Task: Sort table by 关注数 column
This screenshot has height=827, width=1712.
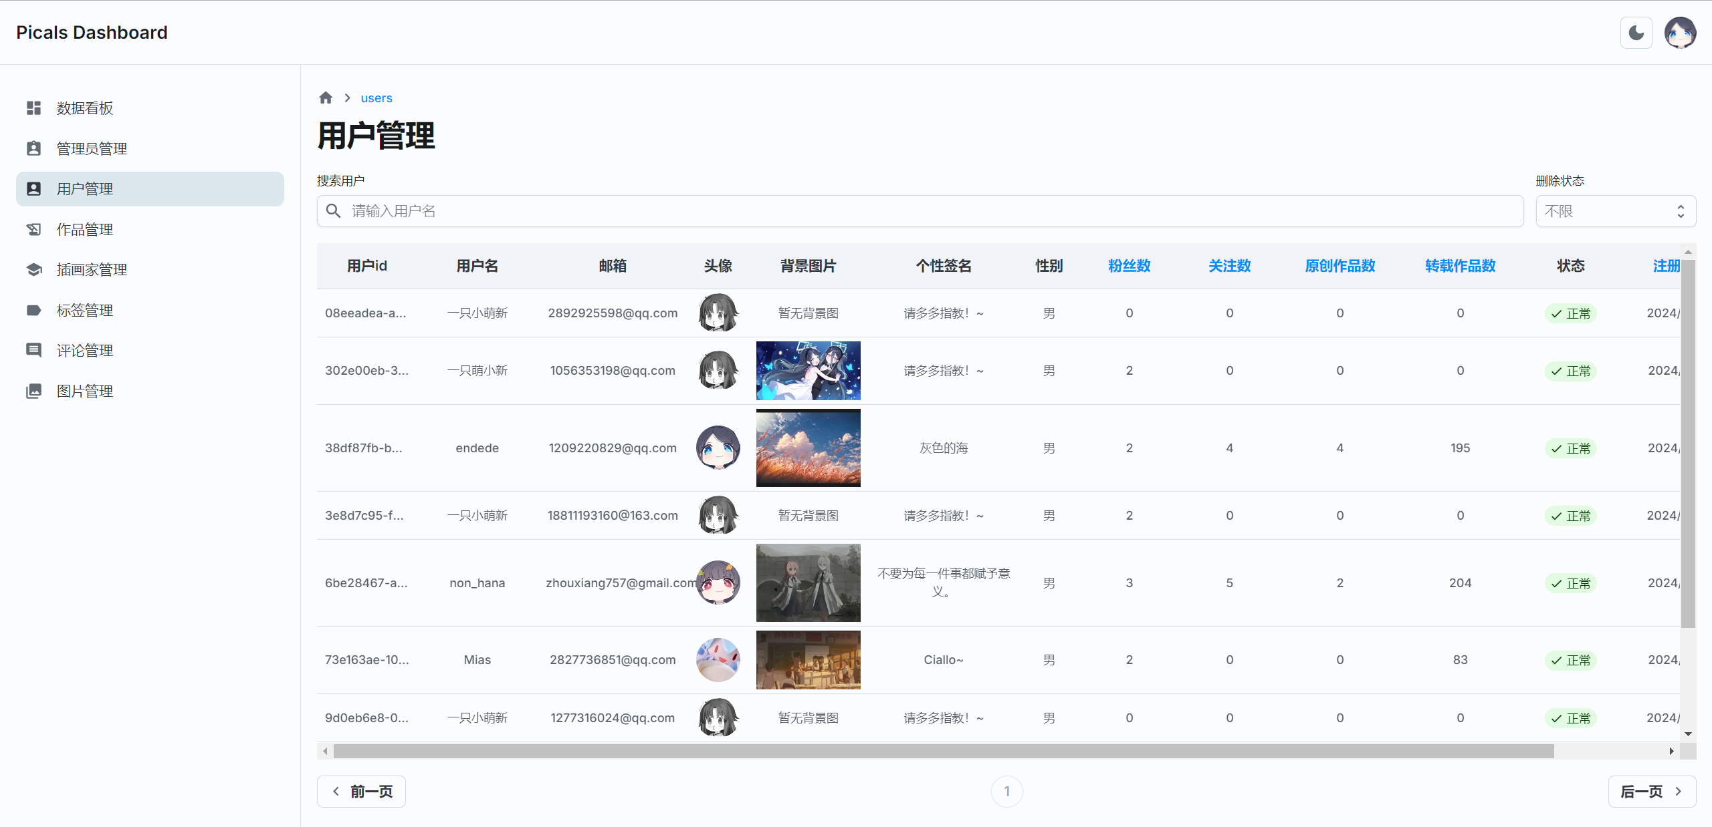Action: click(1229, 266)
